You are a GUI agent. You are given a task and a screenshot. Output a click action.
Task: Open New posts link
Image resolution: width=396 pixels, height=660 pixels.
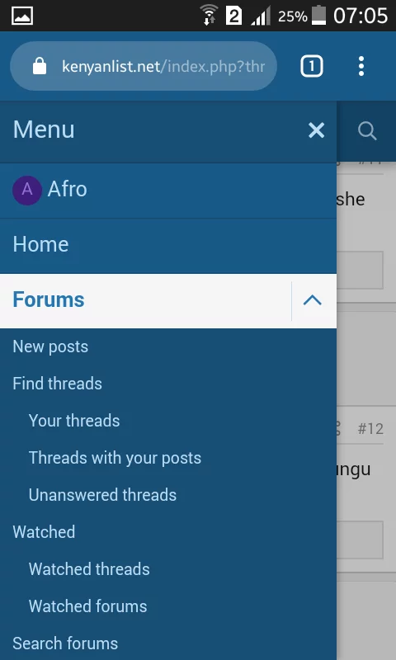click(x=50, y=346)
